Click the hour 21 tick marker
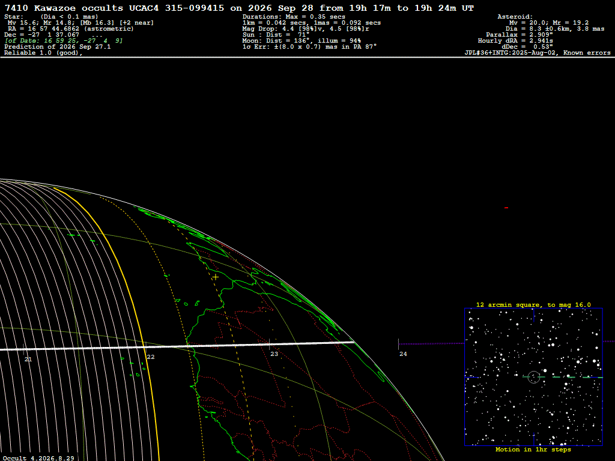The height and width of the screenshot is (461, 615). point(28,359)
